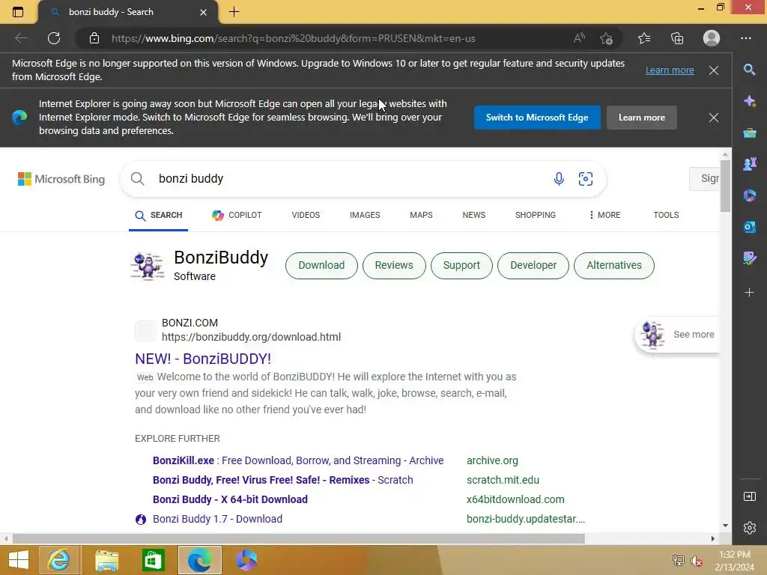Dismiss the Internet Explorer banner
Image resolution: width=767 pixels, height=575 pixels.
714,118
